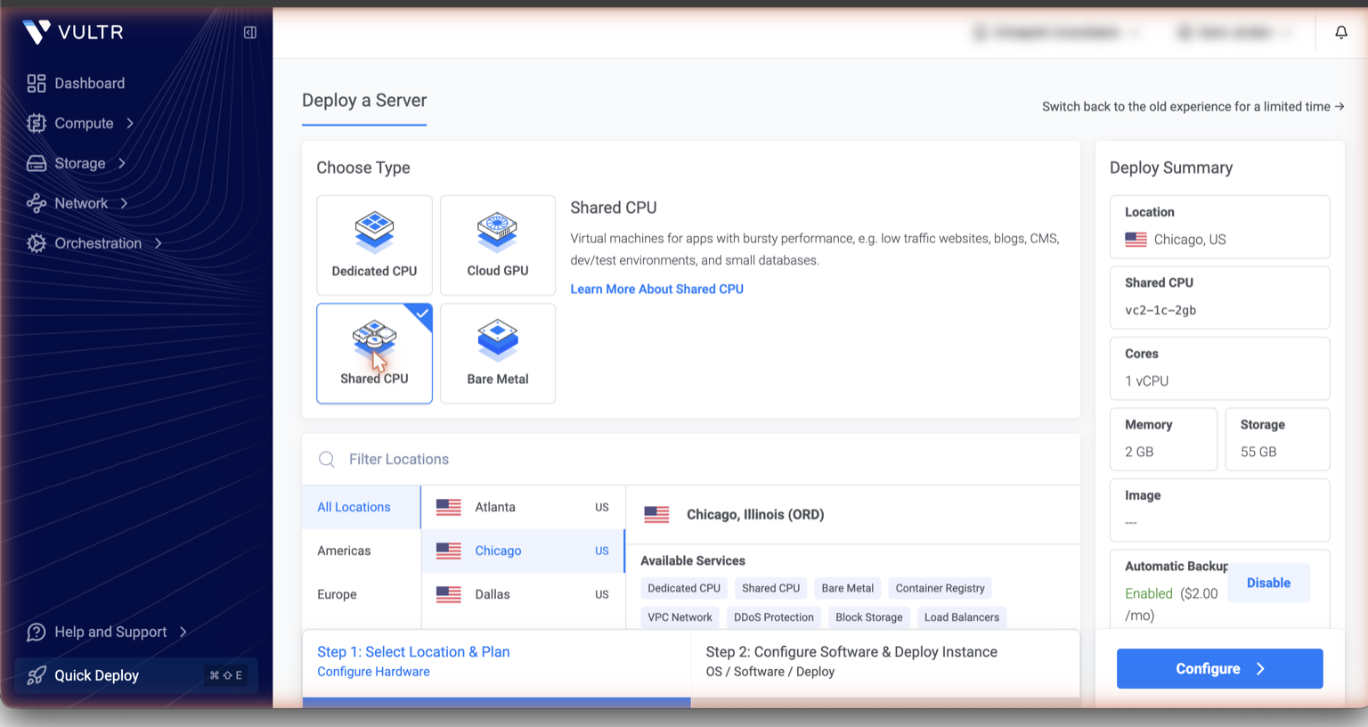This screenshot has width=1368, height=727.
Task: Expand the Orchestration menu chevron
Action: click(x=159, y=243)
